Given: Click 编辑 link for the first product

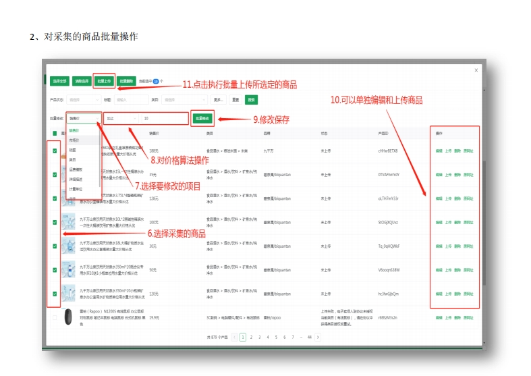Looking at the screenshot, I should (439, 151).
